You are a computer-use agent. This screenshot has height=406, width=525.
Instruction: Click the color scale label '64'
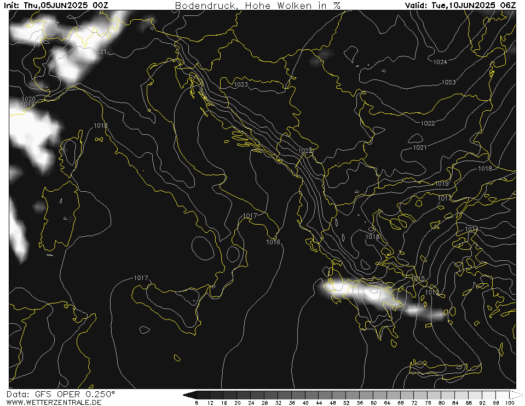coord(387,403)
